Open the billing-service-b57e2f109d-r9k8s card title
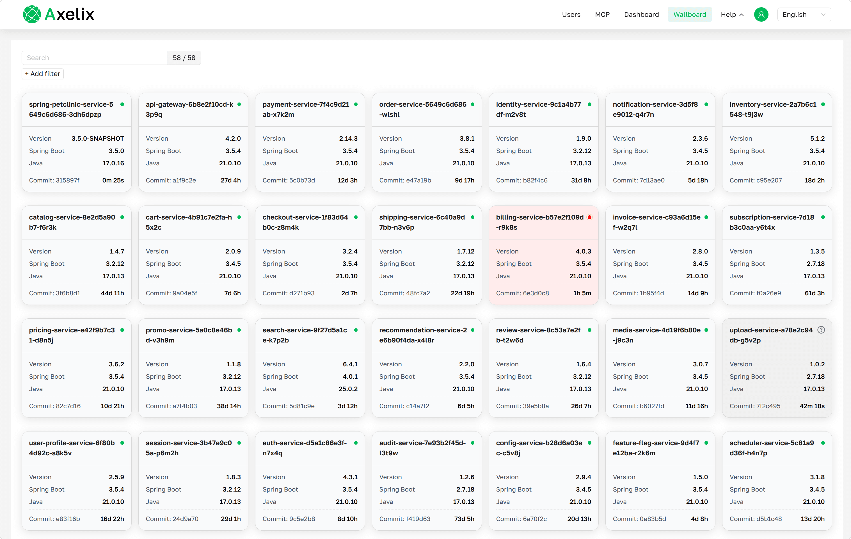This screenshot has width=851, height=539. (540, 222)
